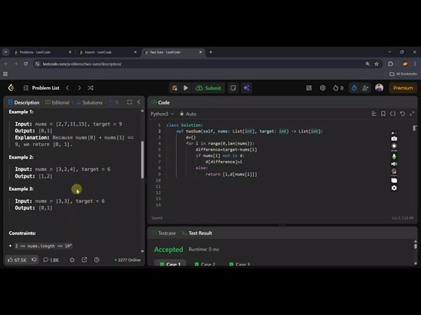Open the tab search dropdown arrow
This screenshot has width=421, height=315.
[x=6, y=52]
